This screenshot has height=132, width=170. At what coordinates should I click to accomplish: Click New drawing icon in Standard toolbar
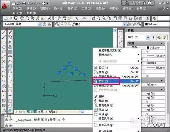[x=5, y=18]
